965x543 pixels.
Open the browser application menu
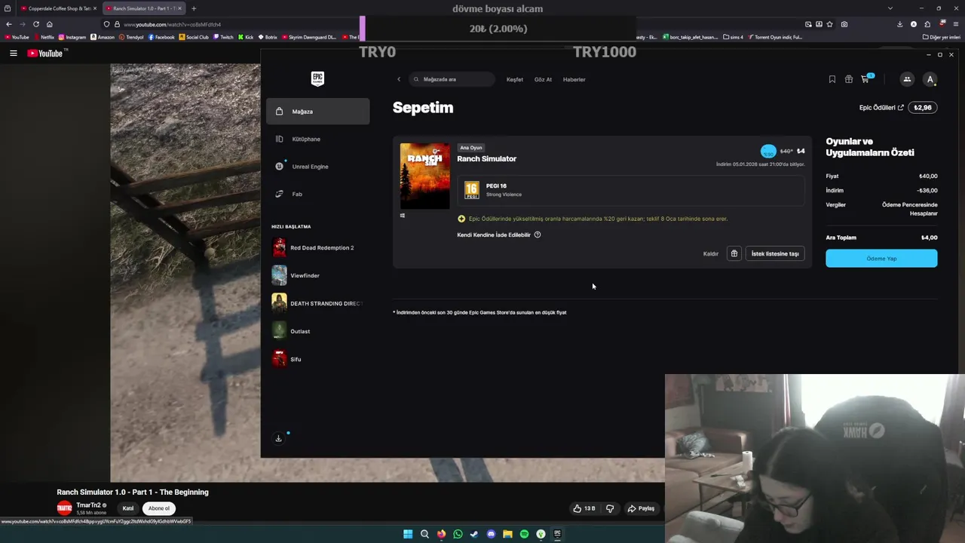[955, 24]
